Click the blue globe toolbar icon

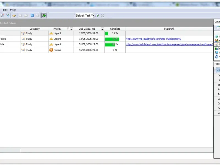coord(8,15)
